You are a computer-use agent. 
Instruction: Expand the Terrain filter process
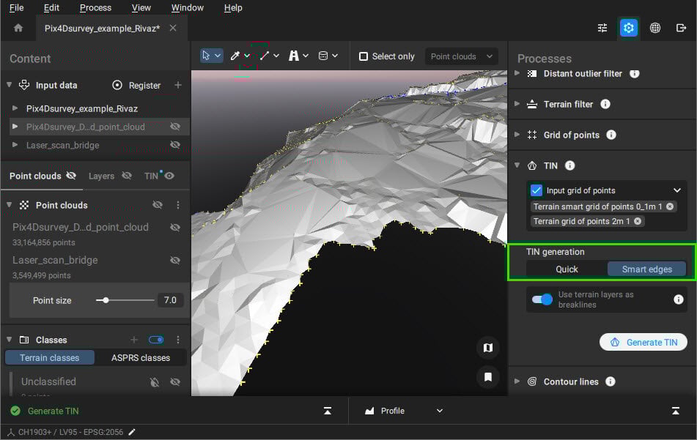click(x=518, y=104)
